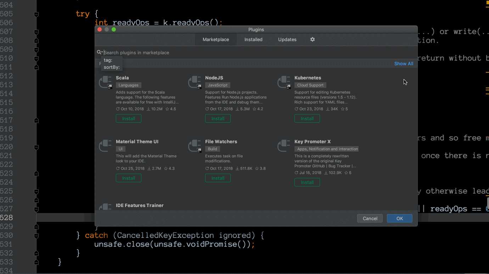Install the Material Theme UI plugin

point(129,178)
